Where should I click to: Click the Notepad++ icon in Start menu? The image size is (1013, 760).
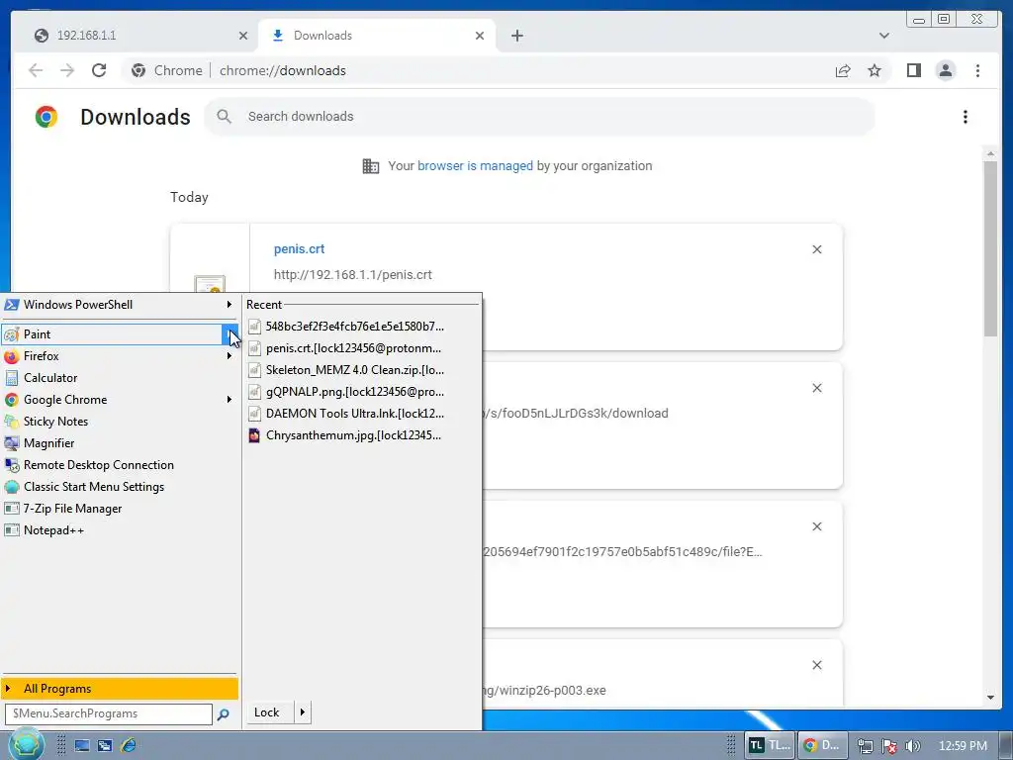[12, 530]
